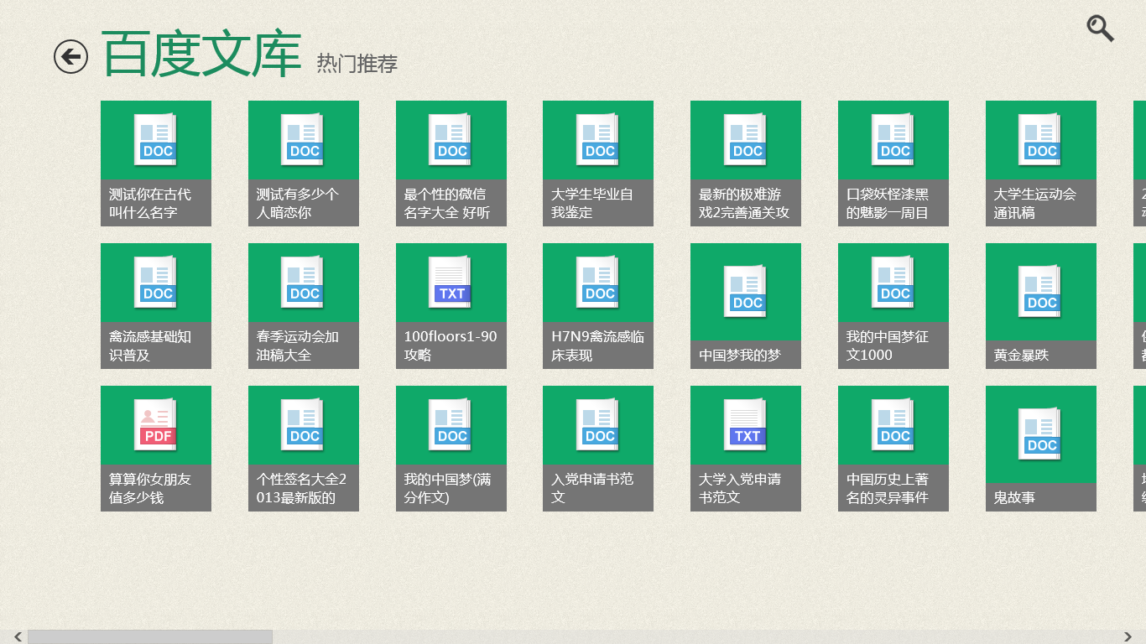The image size is (1146, 644).
Task: Open DOC icon of 测试有多少个人暗恋你
Action: click(304, 139)
